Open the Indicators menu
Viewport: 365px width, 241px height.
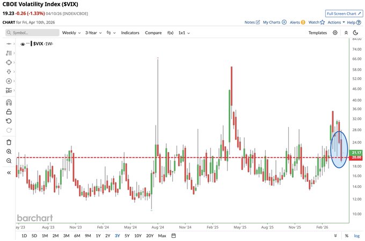tap(130, 33)
